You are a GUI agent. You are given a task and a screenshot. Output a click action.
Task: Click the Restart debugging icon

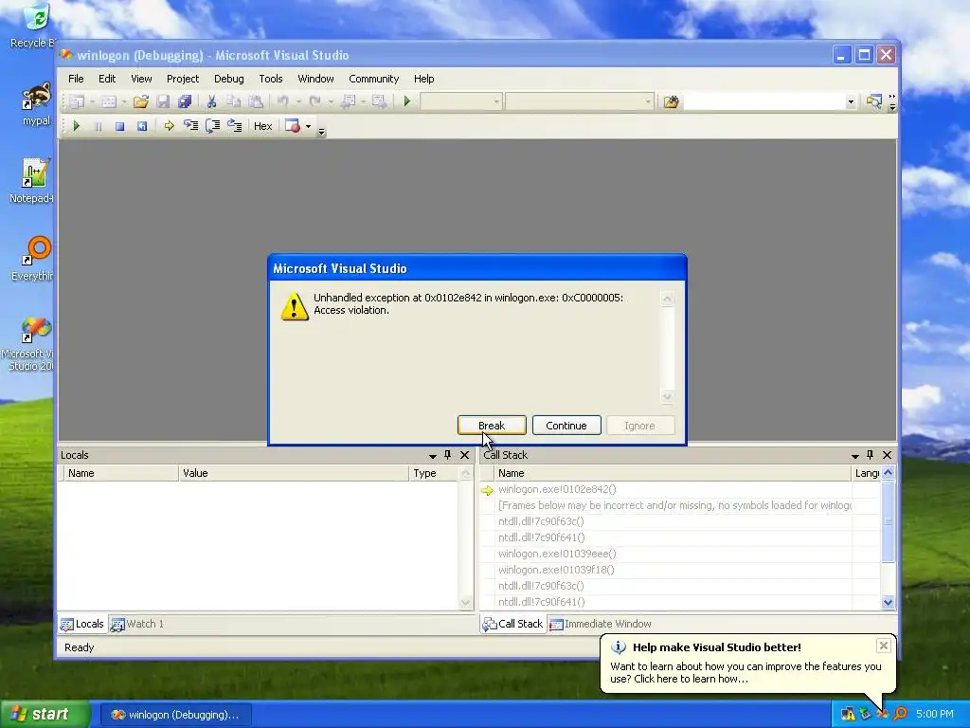(142, 126)
